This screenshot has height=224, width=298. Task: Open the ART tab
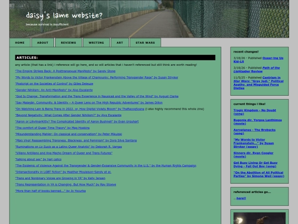point(120,43)
